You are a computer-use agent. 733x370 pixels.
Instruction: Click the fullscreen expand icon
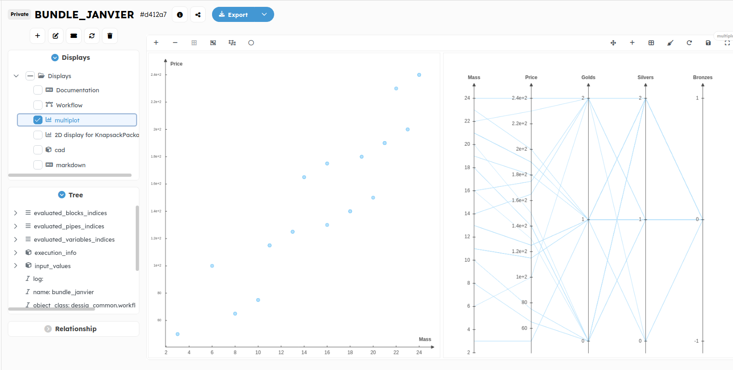727,42
